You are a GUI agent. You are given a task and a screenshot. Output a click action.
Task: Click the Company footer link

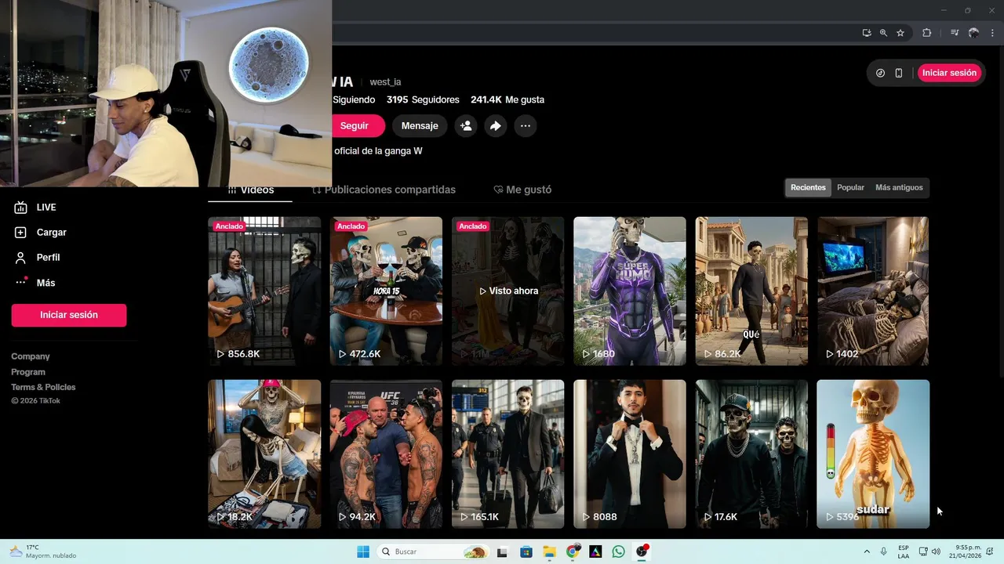click(31, 356)
